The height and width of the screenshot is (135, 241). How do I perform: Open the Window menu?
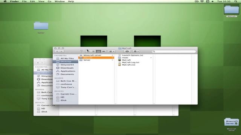59,1
